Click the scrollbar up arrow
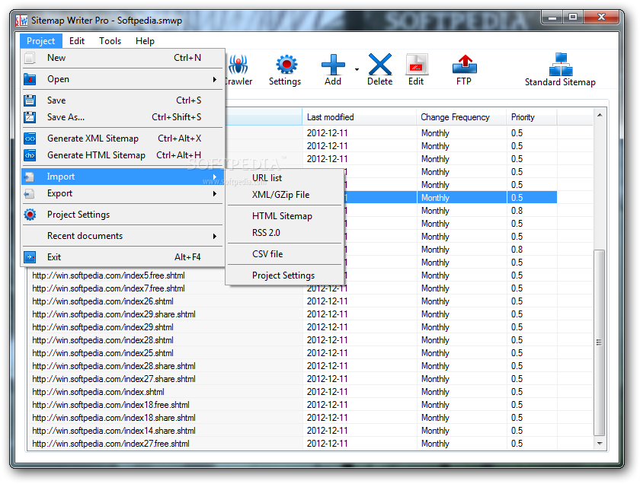Screen dimensions: 640x484 click(x=600, y=116)
